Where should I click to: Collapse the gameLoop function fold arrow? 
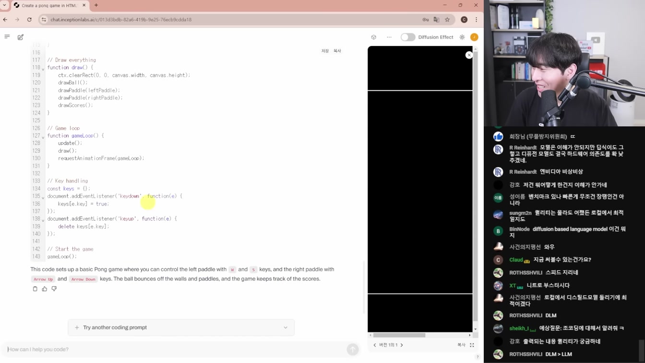[43, 137]
